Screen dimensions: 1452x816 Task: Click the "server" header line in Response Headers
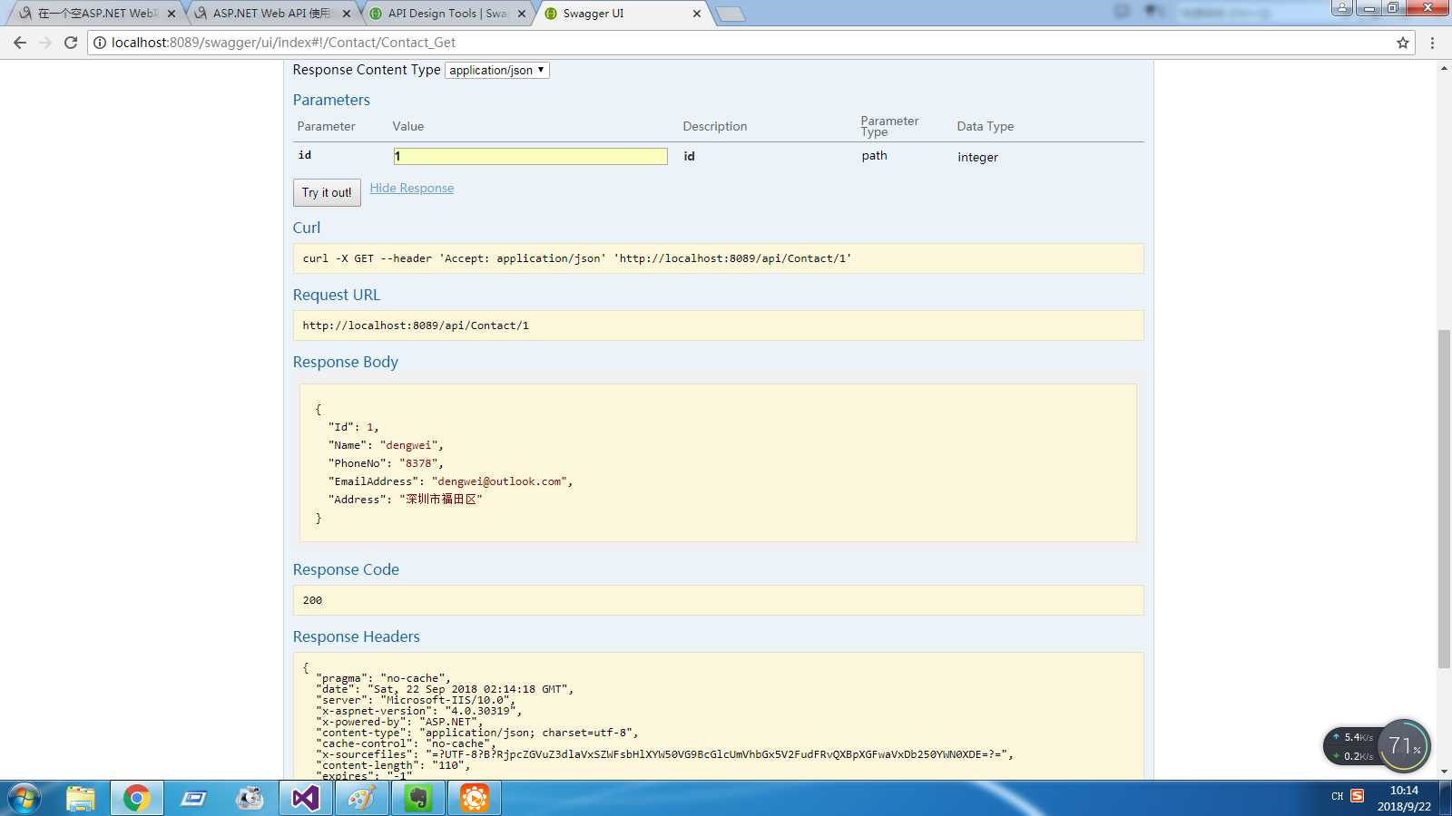pos(416,700)
